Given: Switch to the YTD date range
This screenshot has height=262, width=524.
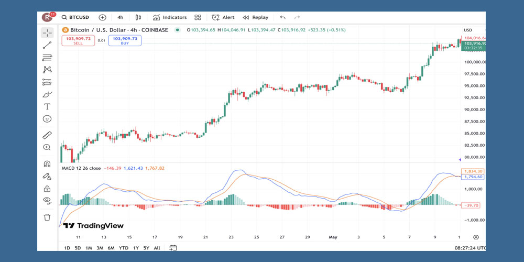Looking at the screenshot, I should (123, 248).
